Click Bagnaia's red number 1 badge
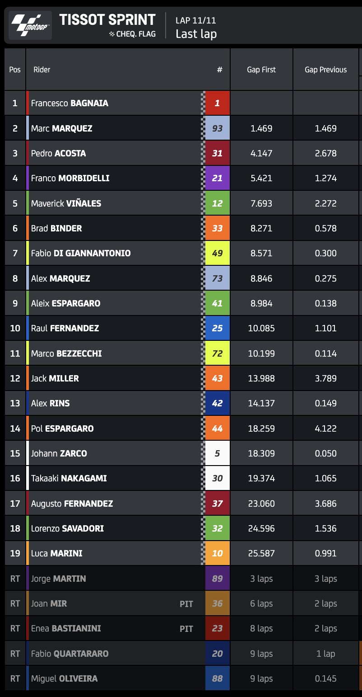This screenshot has width=362, height=697. [x=217, y=103]
